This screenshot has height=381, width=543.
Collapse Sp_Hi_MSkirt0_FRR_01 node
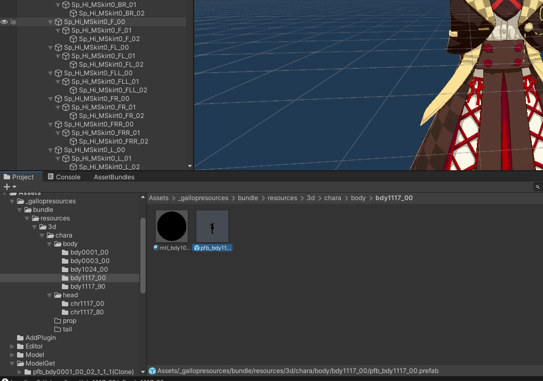pos(58,133)
